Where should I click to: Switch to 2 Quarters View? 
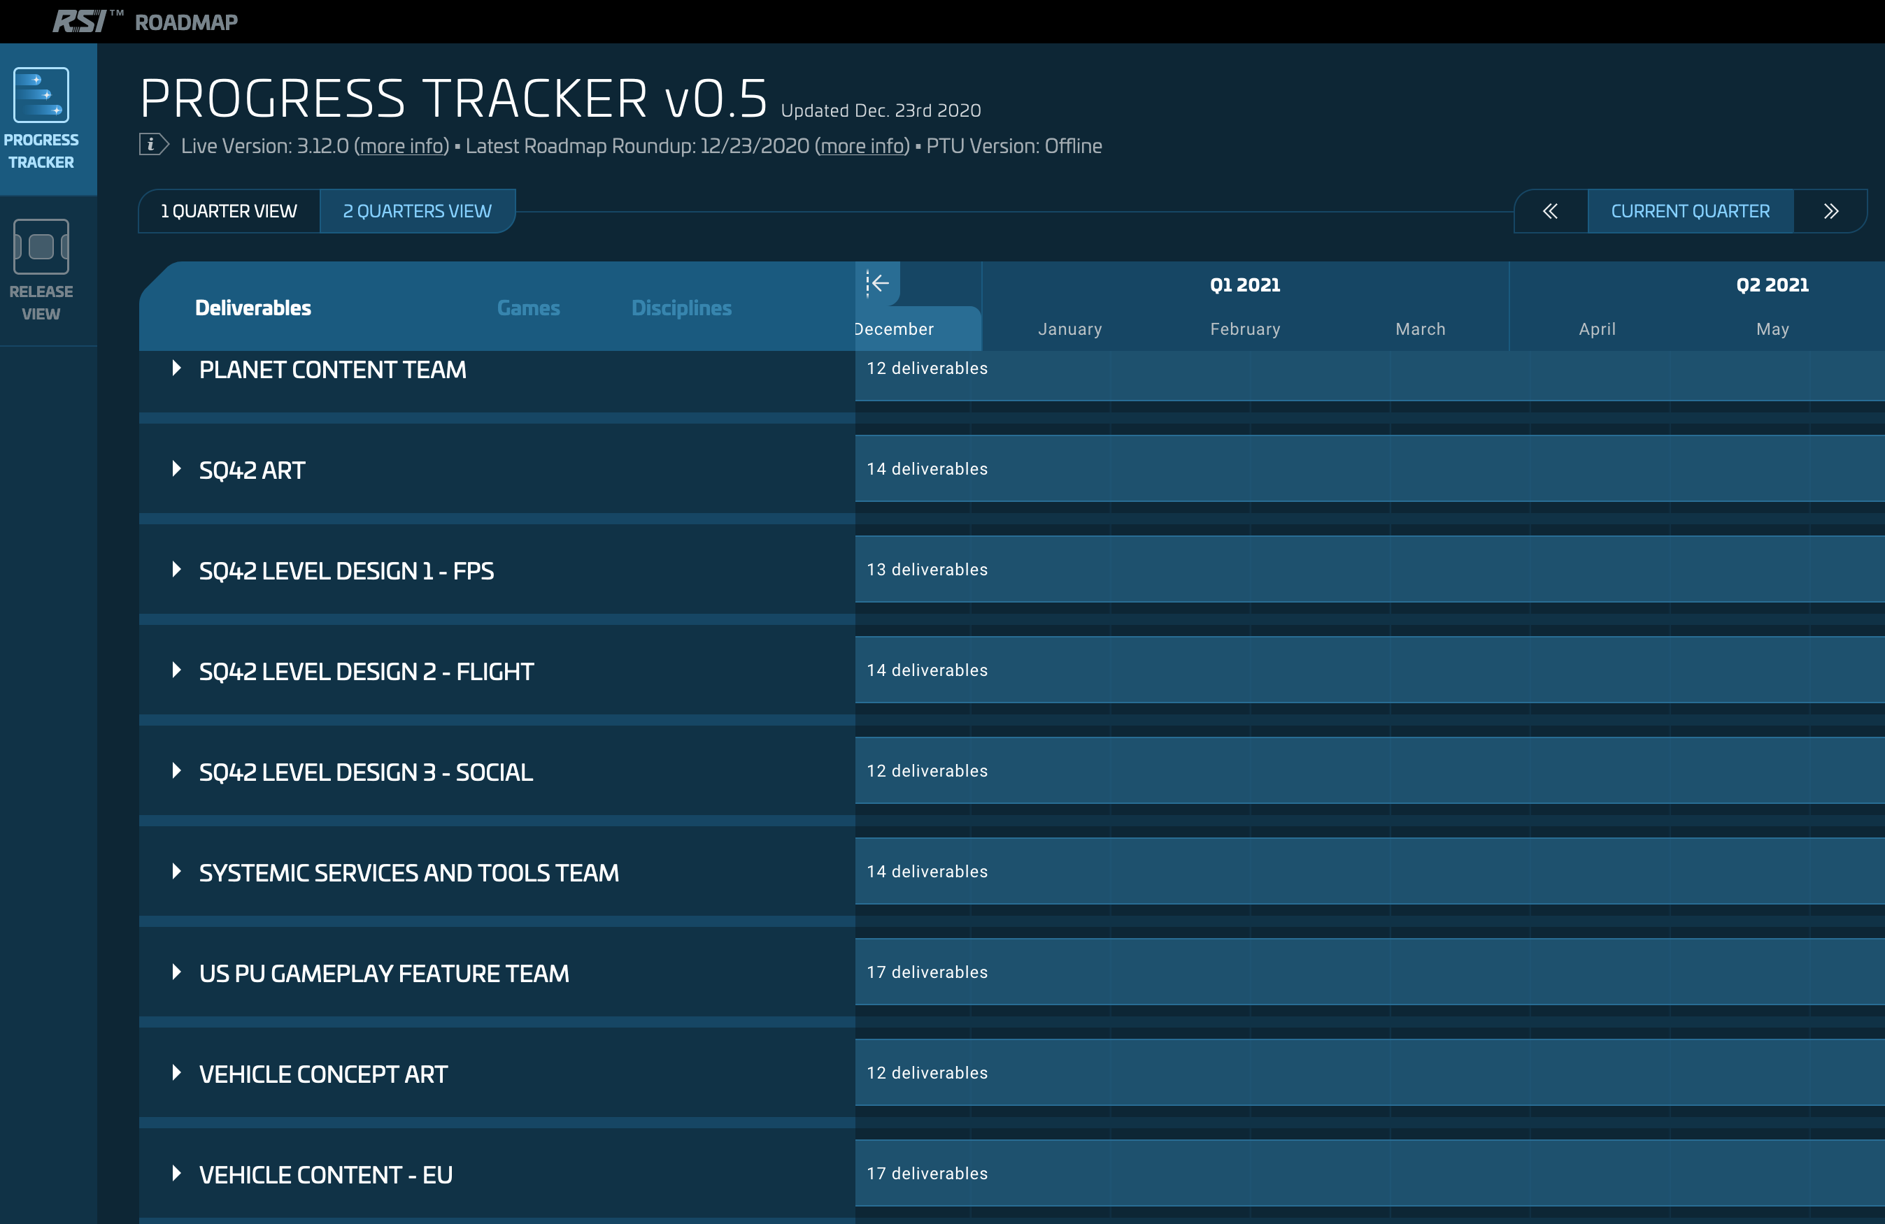coord(418,211)
